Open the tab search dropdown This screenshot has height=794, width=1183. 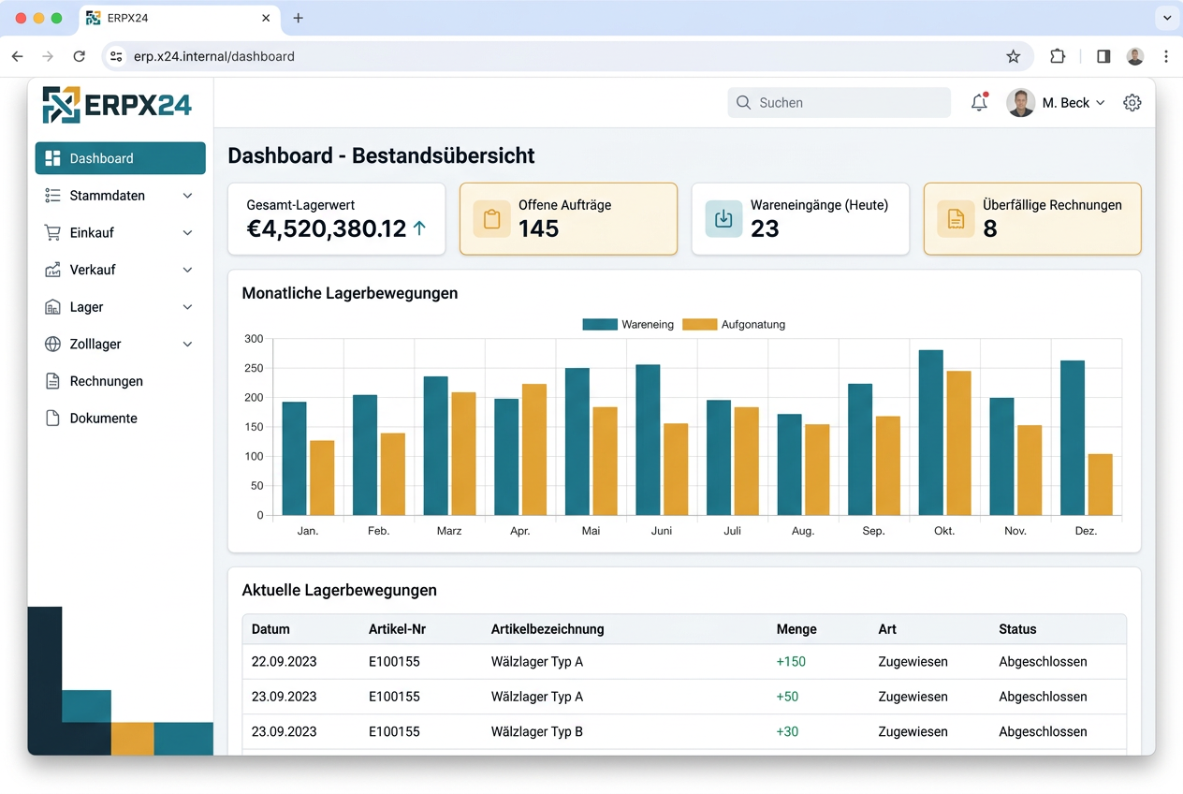pyautogui.click(x=1167, y=18)
